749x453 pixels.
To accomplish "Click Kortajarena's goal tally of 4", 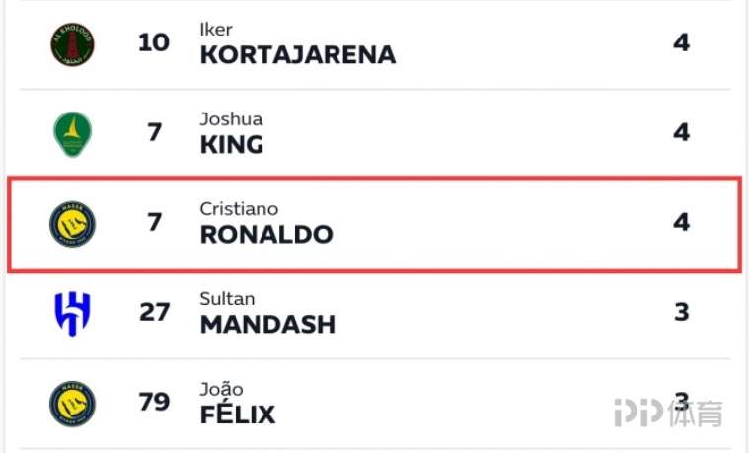I will coord(682,42).
